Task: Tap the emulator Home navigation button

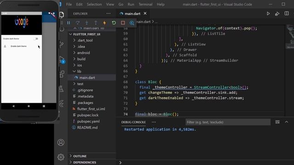Action: (x=28, y=106)
